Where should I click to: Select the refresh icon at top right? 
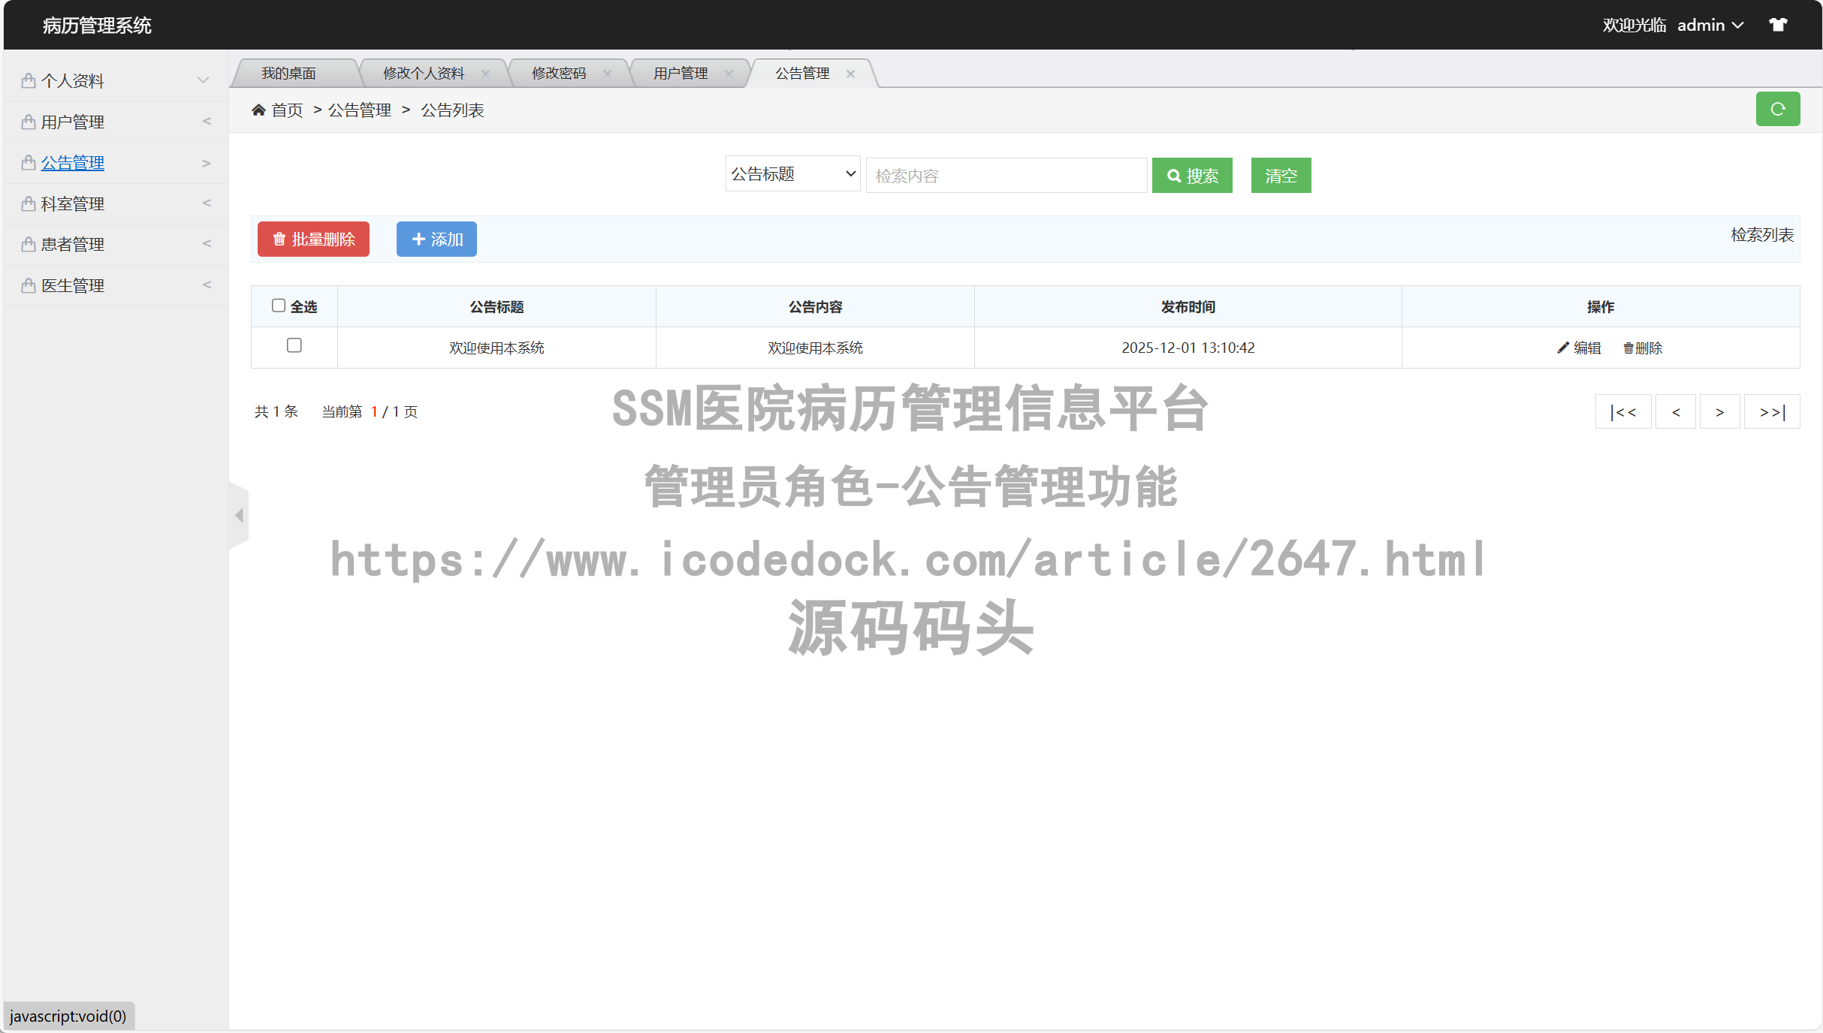1777,109
